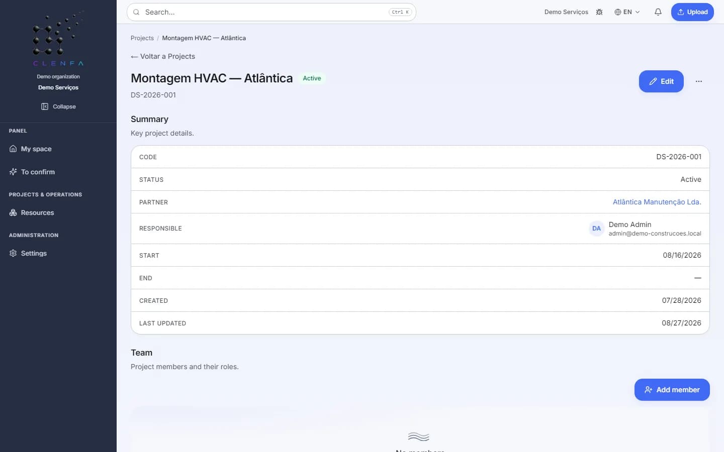Click the Clenfa logo in sidebar

click(58, 39)
